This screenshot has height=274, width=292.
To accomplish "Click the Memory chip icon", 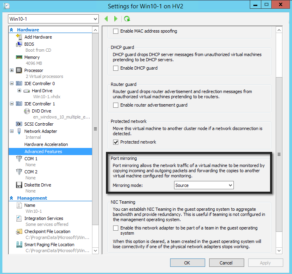I will tap(19, 57).
